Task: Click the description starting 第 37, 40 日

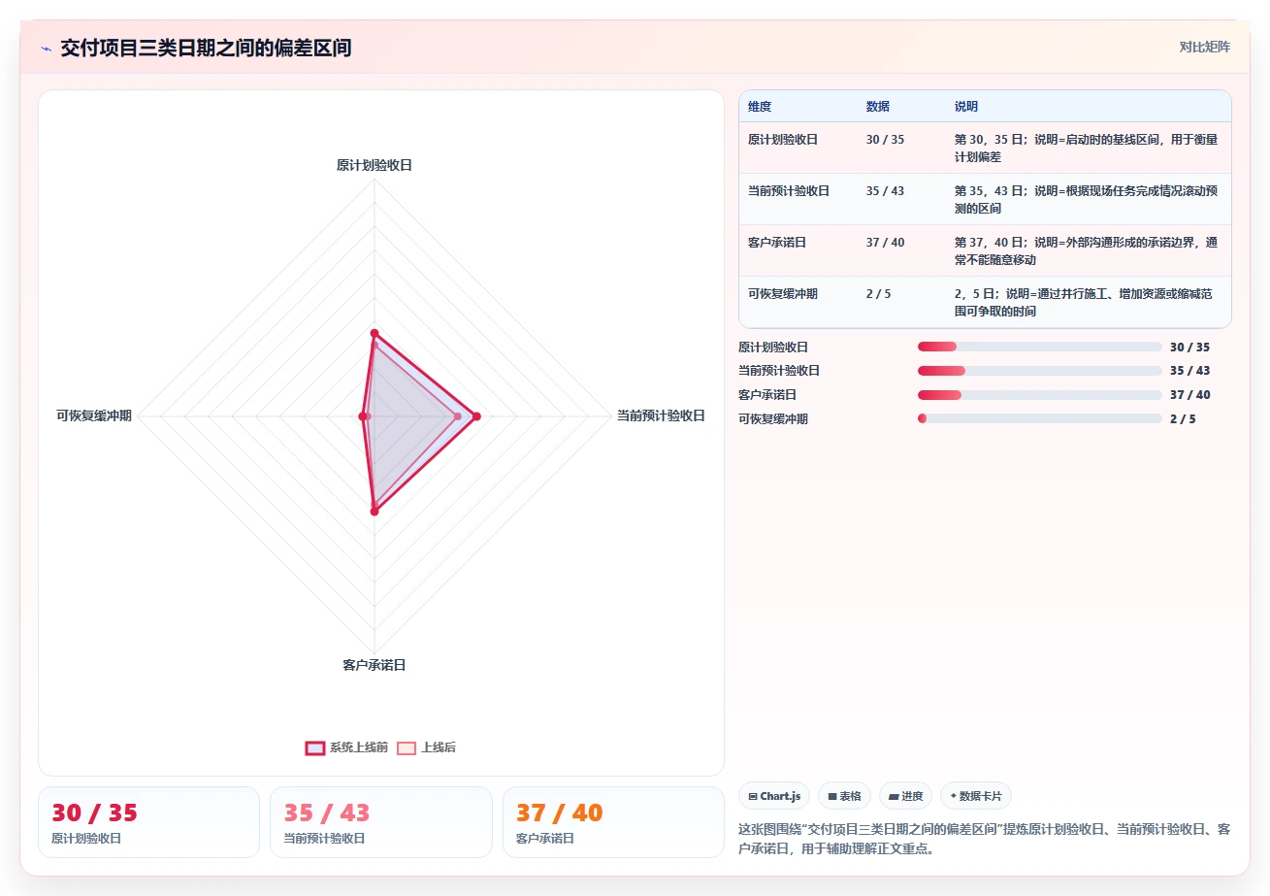Action: pos(1087,250)
